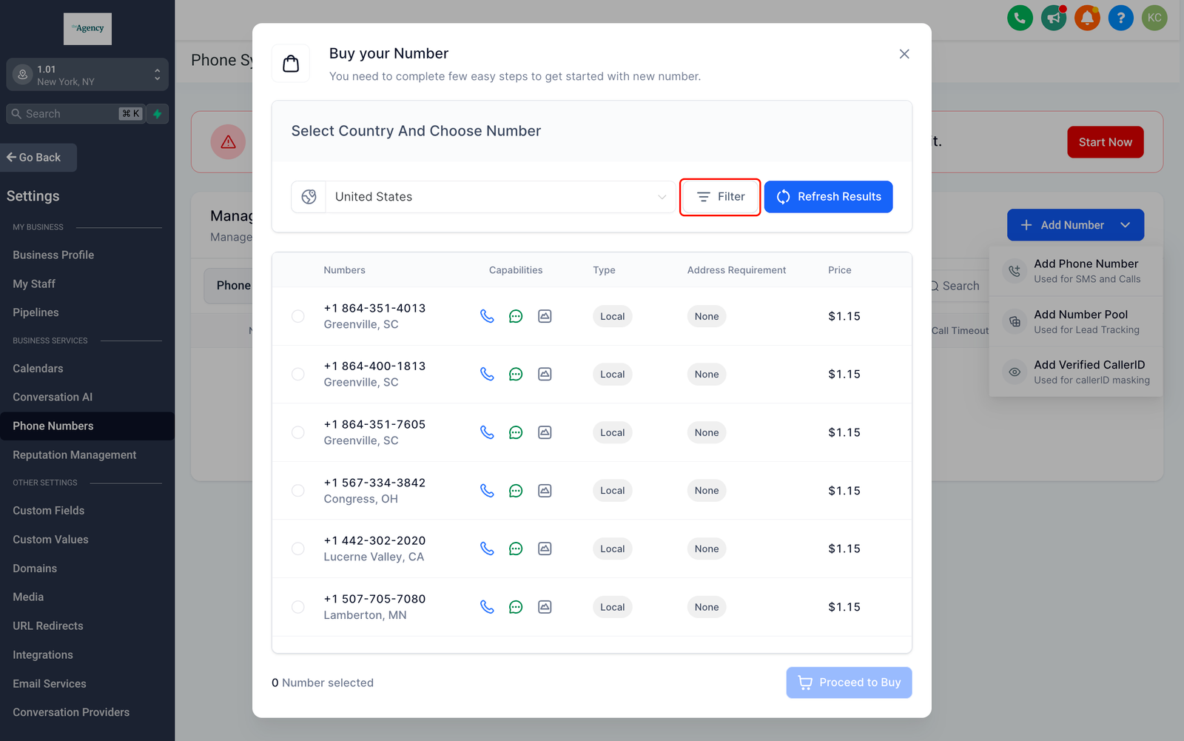Viewport: 1184px width, 741px height.
Task: Click MMS capability icon for +1 567-334-3842
Action: [x=545, y=491]
